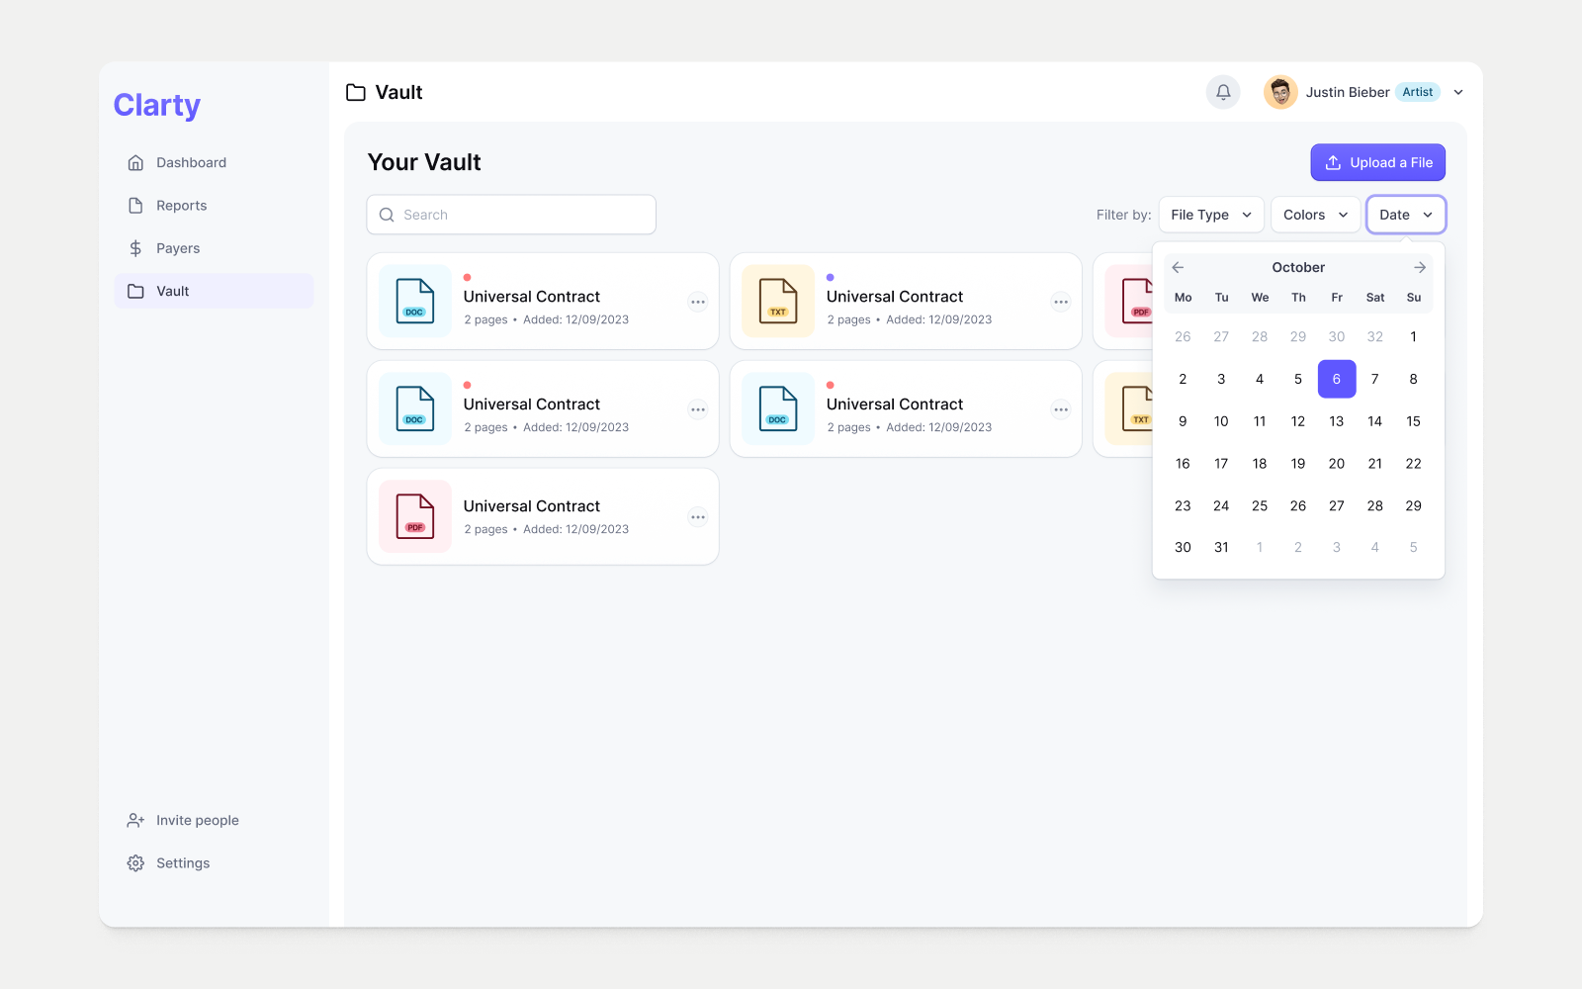Click the Clarty logo
The width and height of the screenshot is (1582, 989).
(x=157, y=104)
